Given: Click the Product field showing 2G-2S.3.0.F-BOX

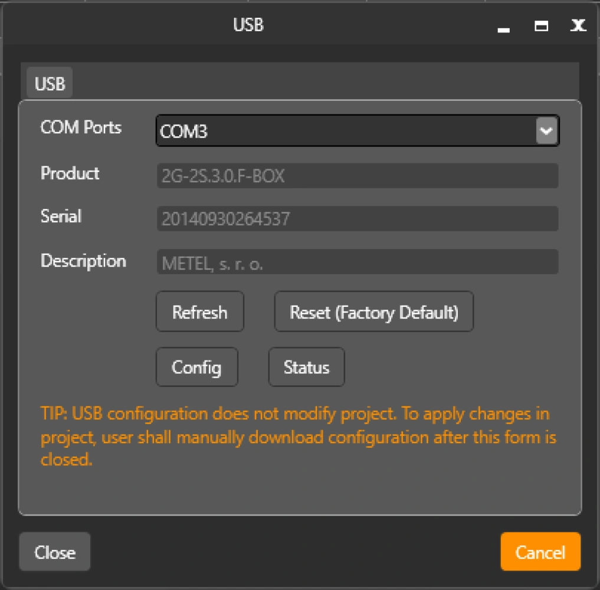Looking at the screenshot, I should click(x=357, y=176).
